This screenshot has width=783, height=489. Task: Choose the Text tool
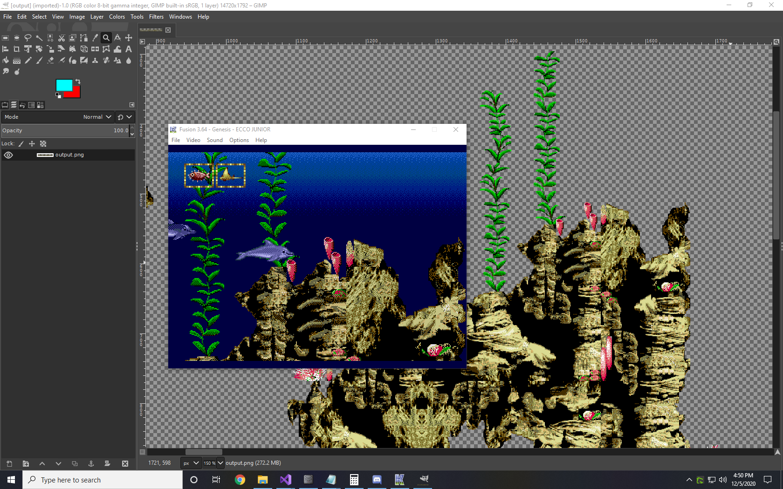pos(129,49)
